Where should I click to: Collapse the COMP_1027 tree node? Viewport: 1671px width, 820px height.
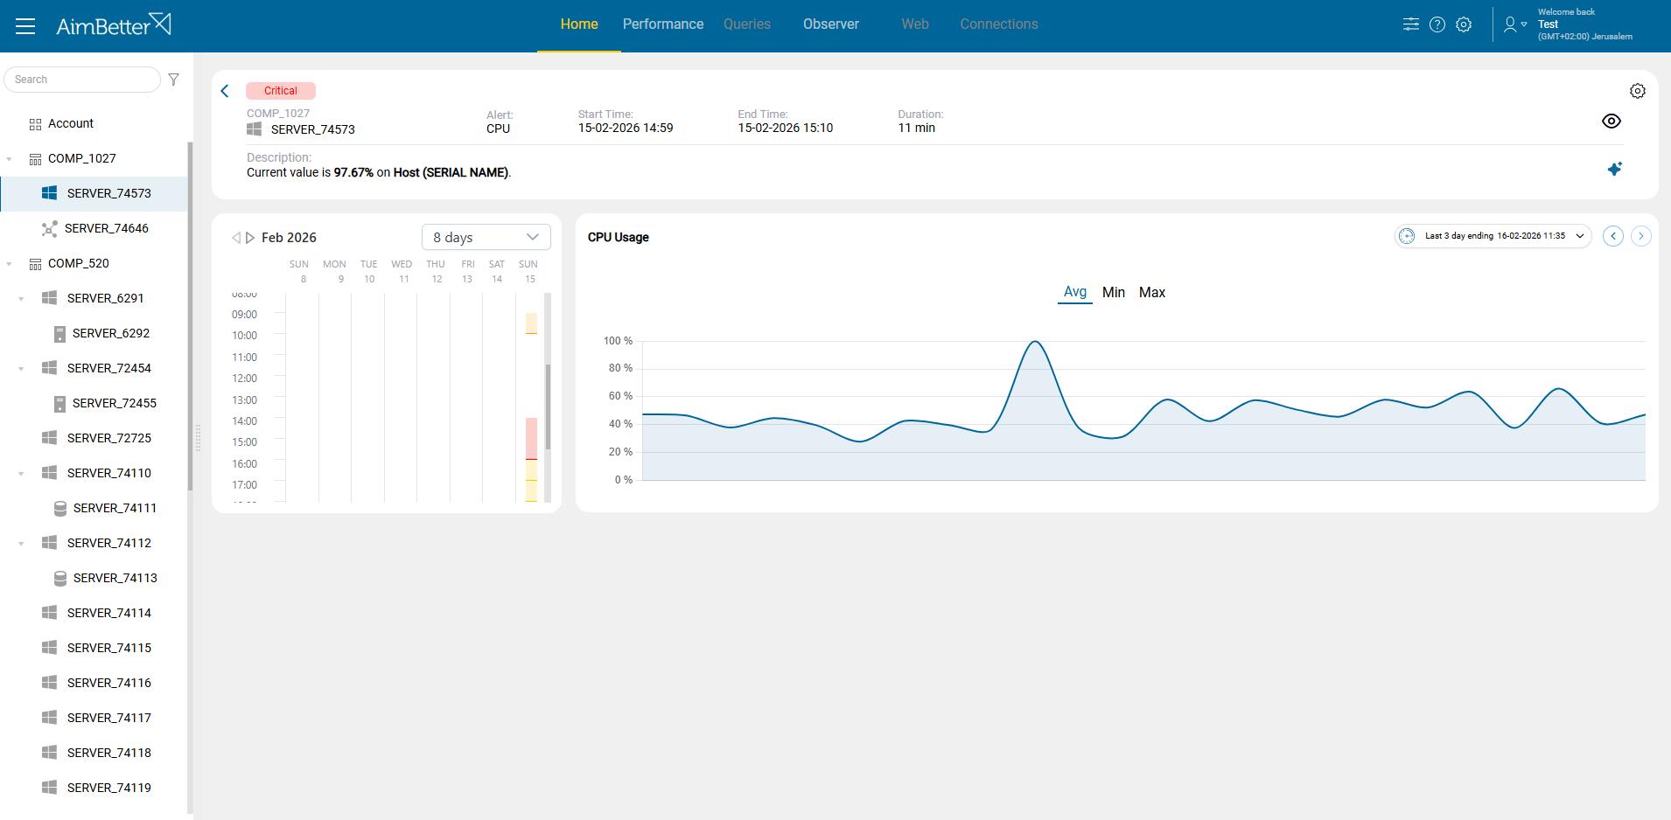click(x=10, y=159)
